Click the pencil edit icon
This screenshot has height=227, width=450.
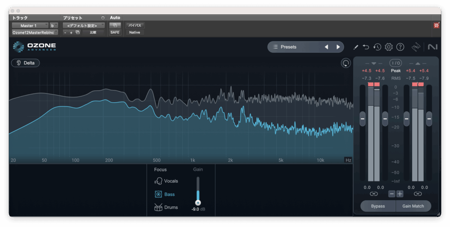pos(356,47)
